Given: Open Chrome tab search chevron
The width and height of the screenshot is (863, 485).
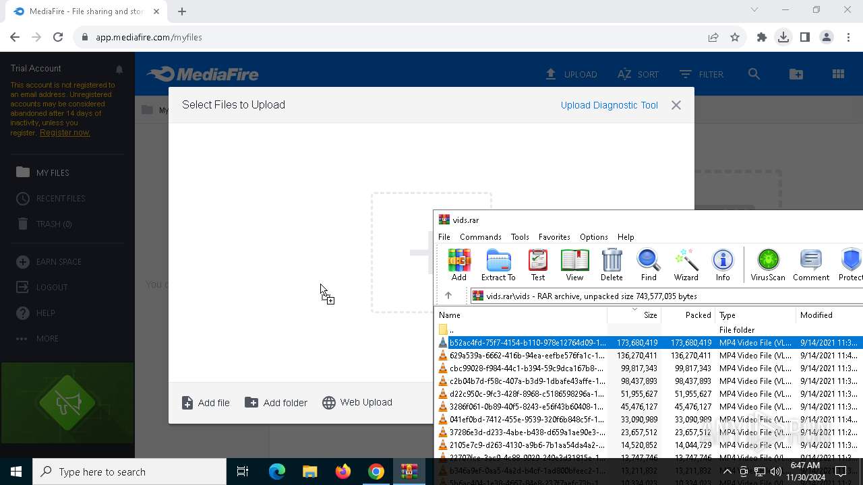Looking at the screenshot, I should (x=754, y=10).
